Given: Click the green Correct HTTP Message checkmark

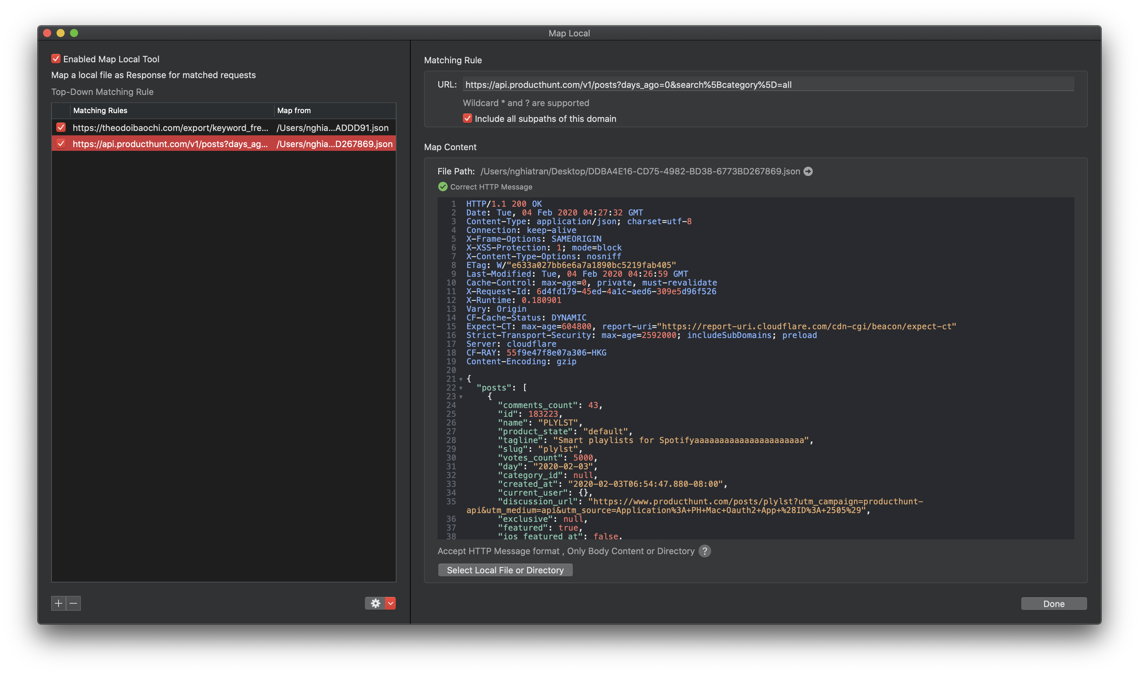Looking at the screenshot, I should (443, 187).
